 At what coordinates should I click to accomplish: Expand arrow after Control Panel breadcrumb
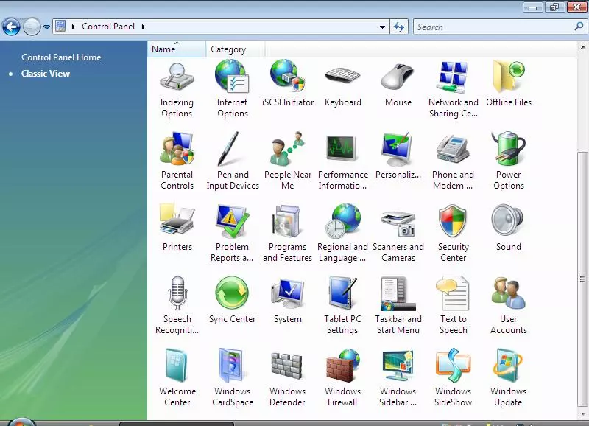coord(143,27)
